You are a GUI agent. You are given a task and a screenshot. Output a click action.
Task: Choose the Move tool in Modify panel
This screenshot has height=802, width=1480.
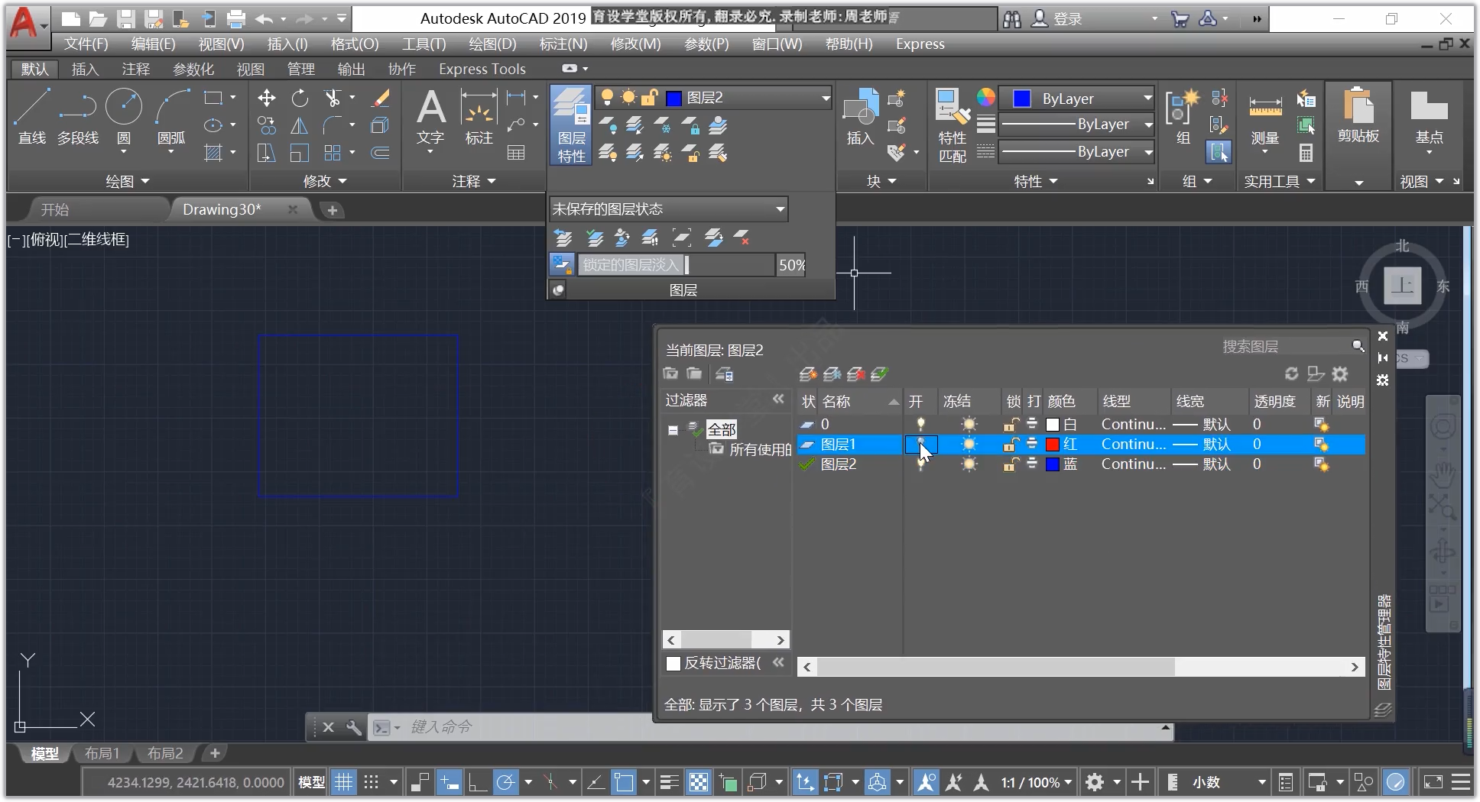266,98
